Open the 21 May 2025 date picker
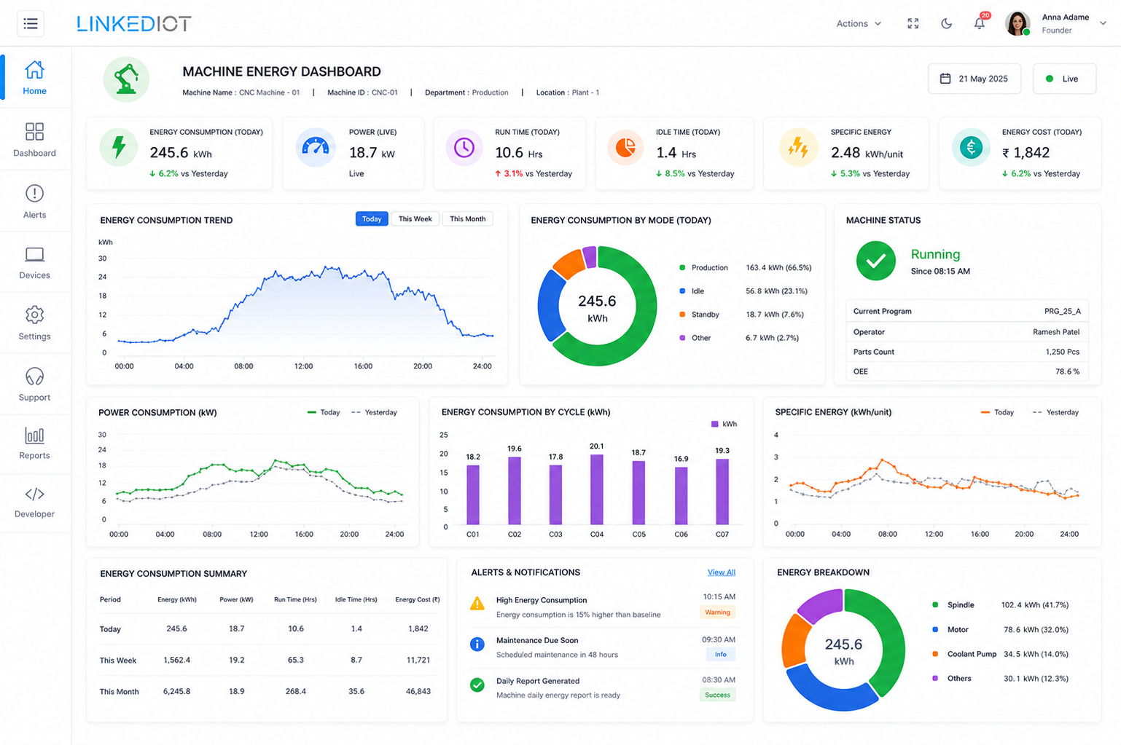Viewport: 1121px width, 745px height. [974, 79]
